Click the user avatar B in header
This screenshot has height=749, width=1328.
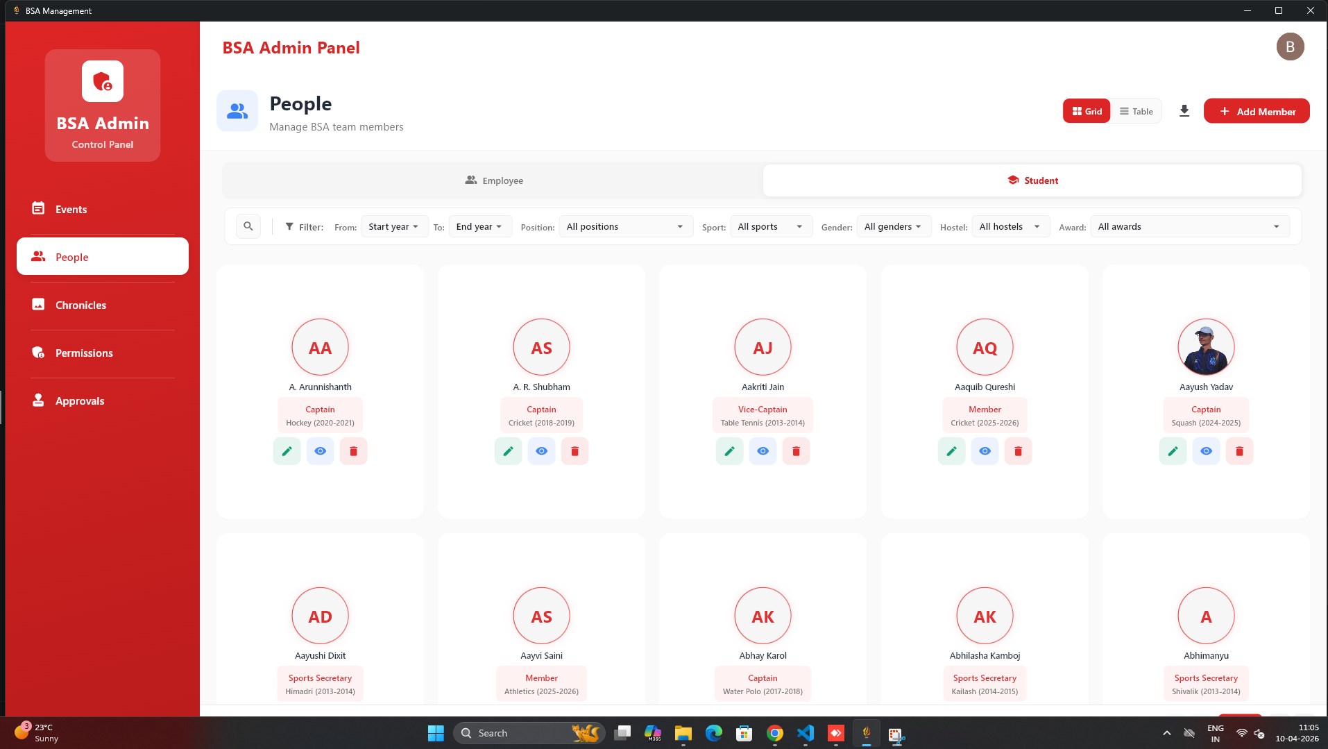(1290, 47)
